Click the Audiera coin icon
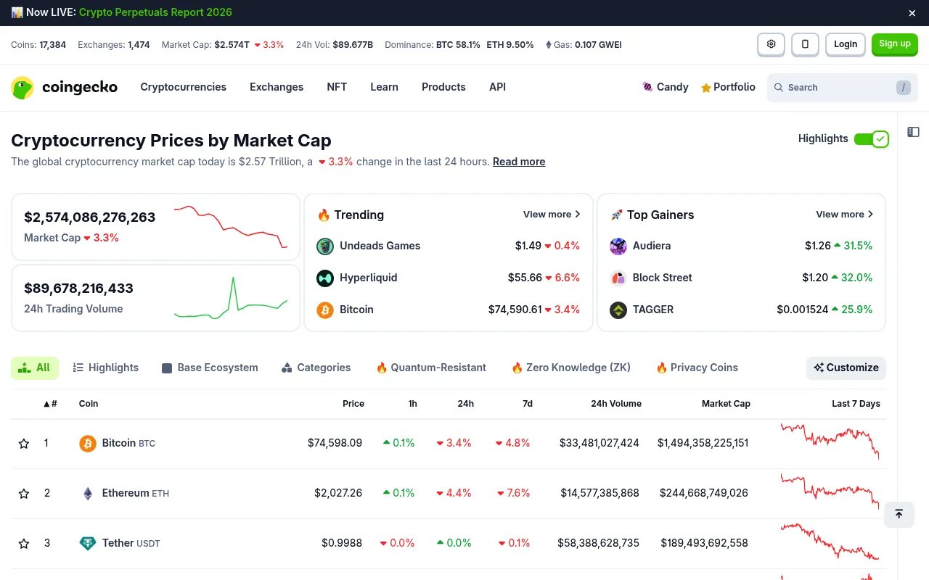Screen dimensions: 929x580 coord(618,246)
